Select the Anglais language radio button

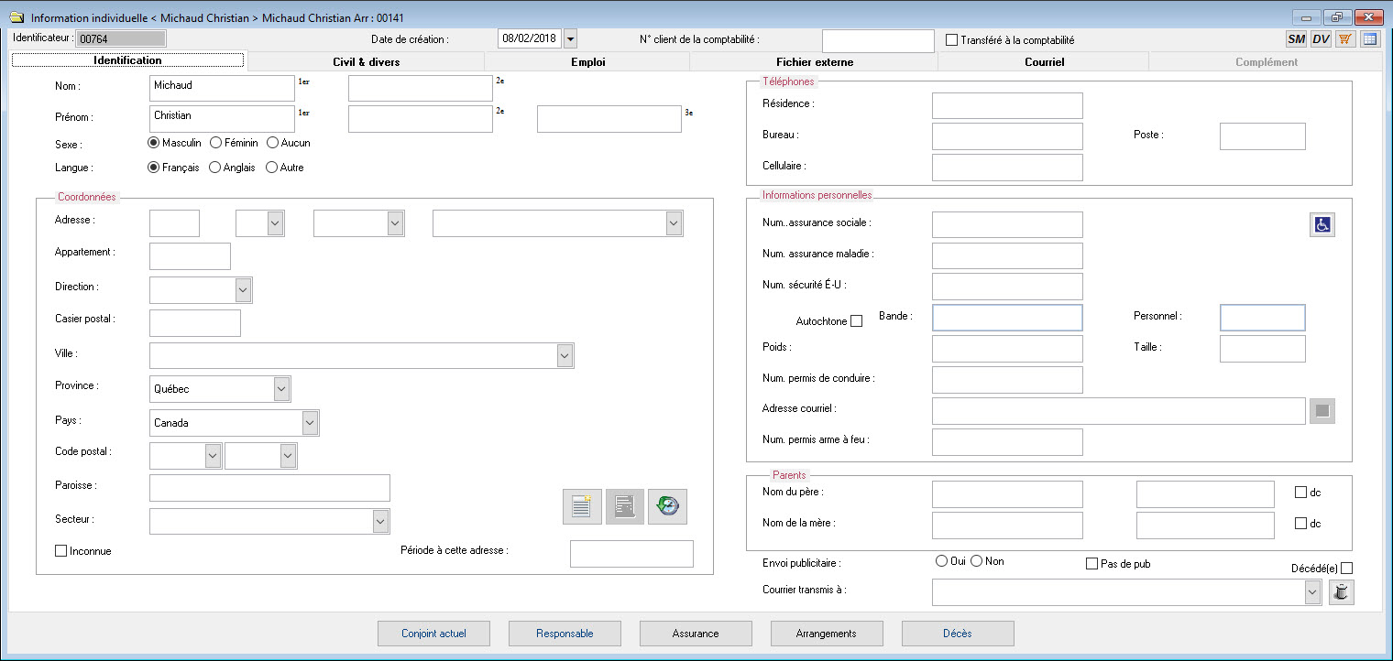216,168
